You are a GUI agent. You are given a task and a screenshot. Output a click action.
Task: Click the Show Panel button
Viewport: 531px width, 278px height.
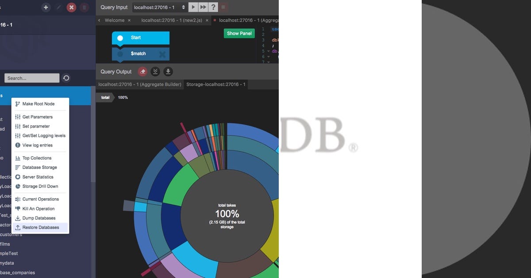tap(239, 33)
